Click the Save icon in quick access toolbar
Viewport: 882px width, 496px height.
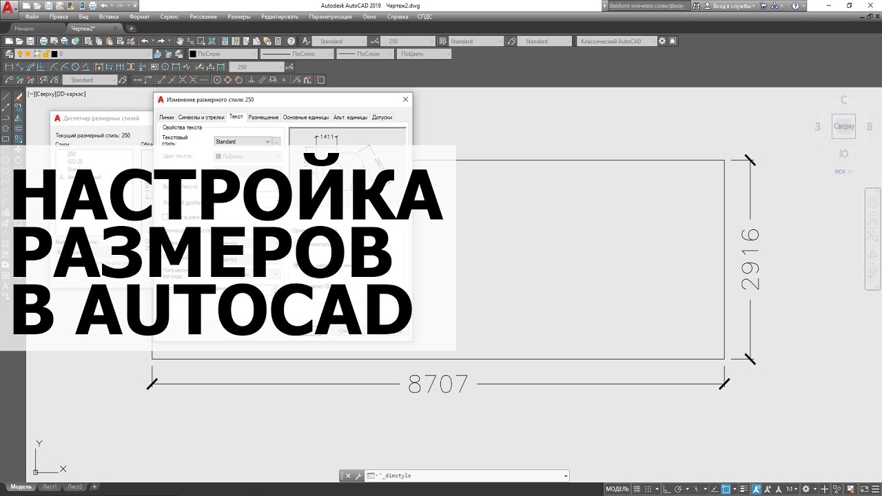(48, 6)
